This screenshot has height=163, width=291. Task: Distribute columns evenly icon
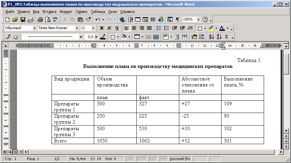tap(185, 37)
